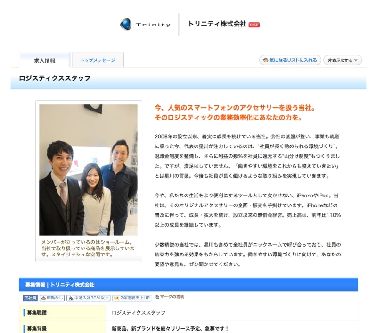The width and height of the screenshot is (377, 333).
Task: Click the Trinity globe logo icon
Action: pyautogui.click(x=125, y=24)
